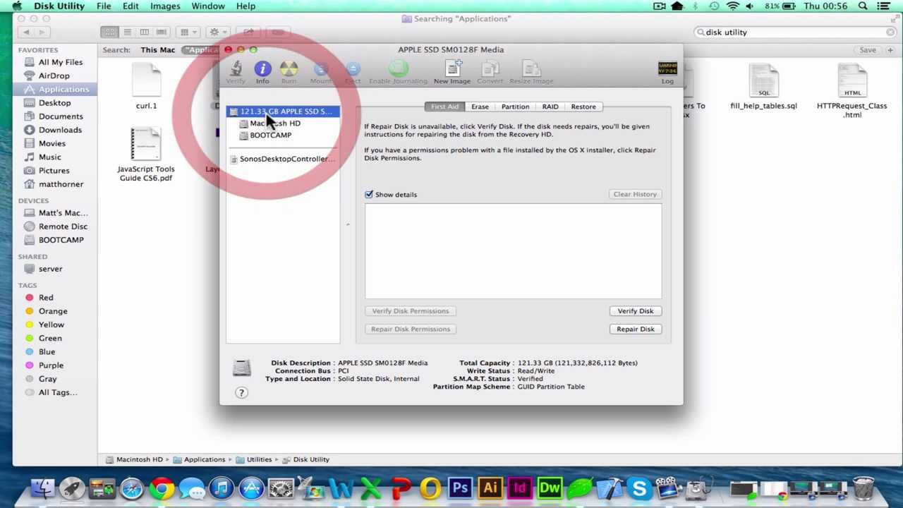
Task: Switch Finder to icon view
Action: [110, 32]
